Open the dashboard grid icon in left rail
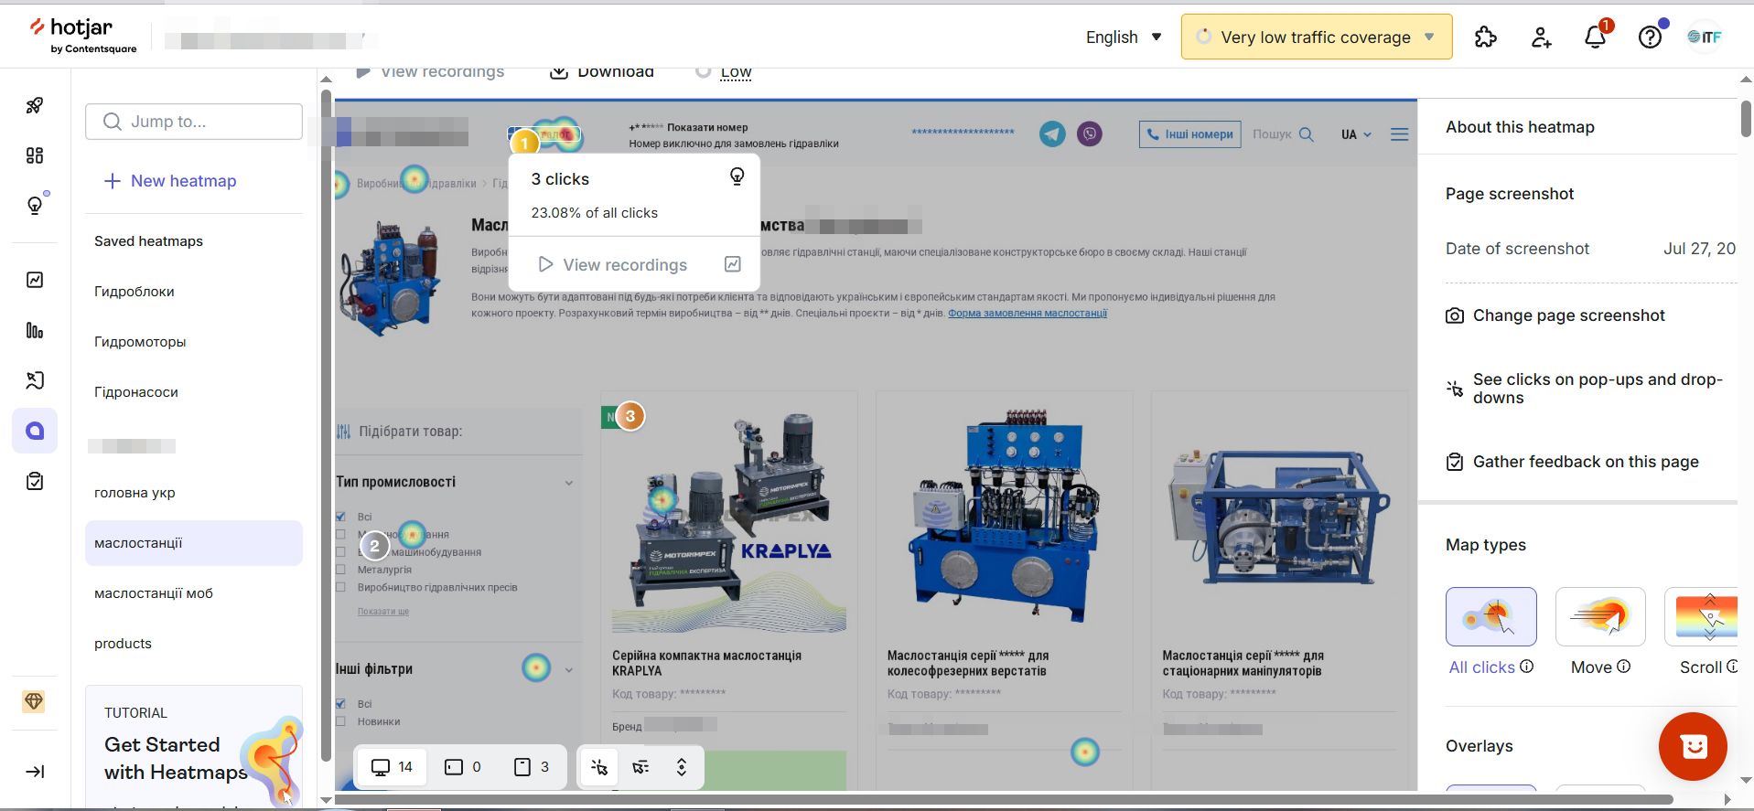 [35, 155]
